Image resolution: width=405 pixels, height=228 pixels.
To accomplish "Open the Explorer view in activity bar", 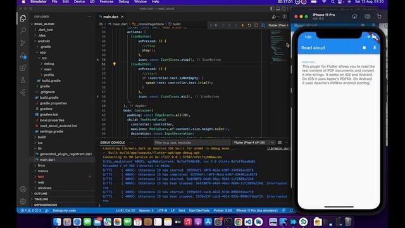I will click(x=23, y=18).
